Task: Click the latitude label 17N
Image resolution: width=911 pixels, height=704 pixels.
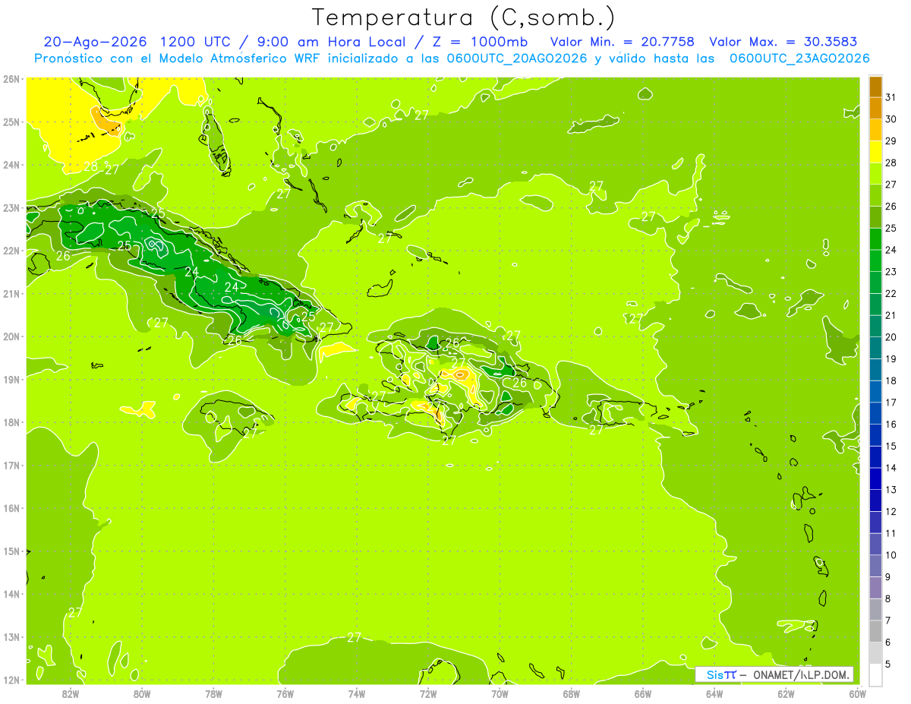Action: pos(11,466)
